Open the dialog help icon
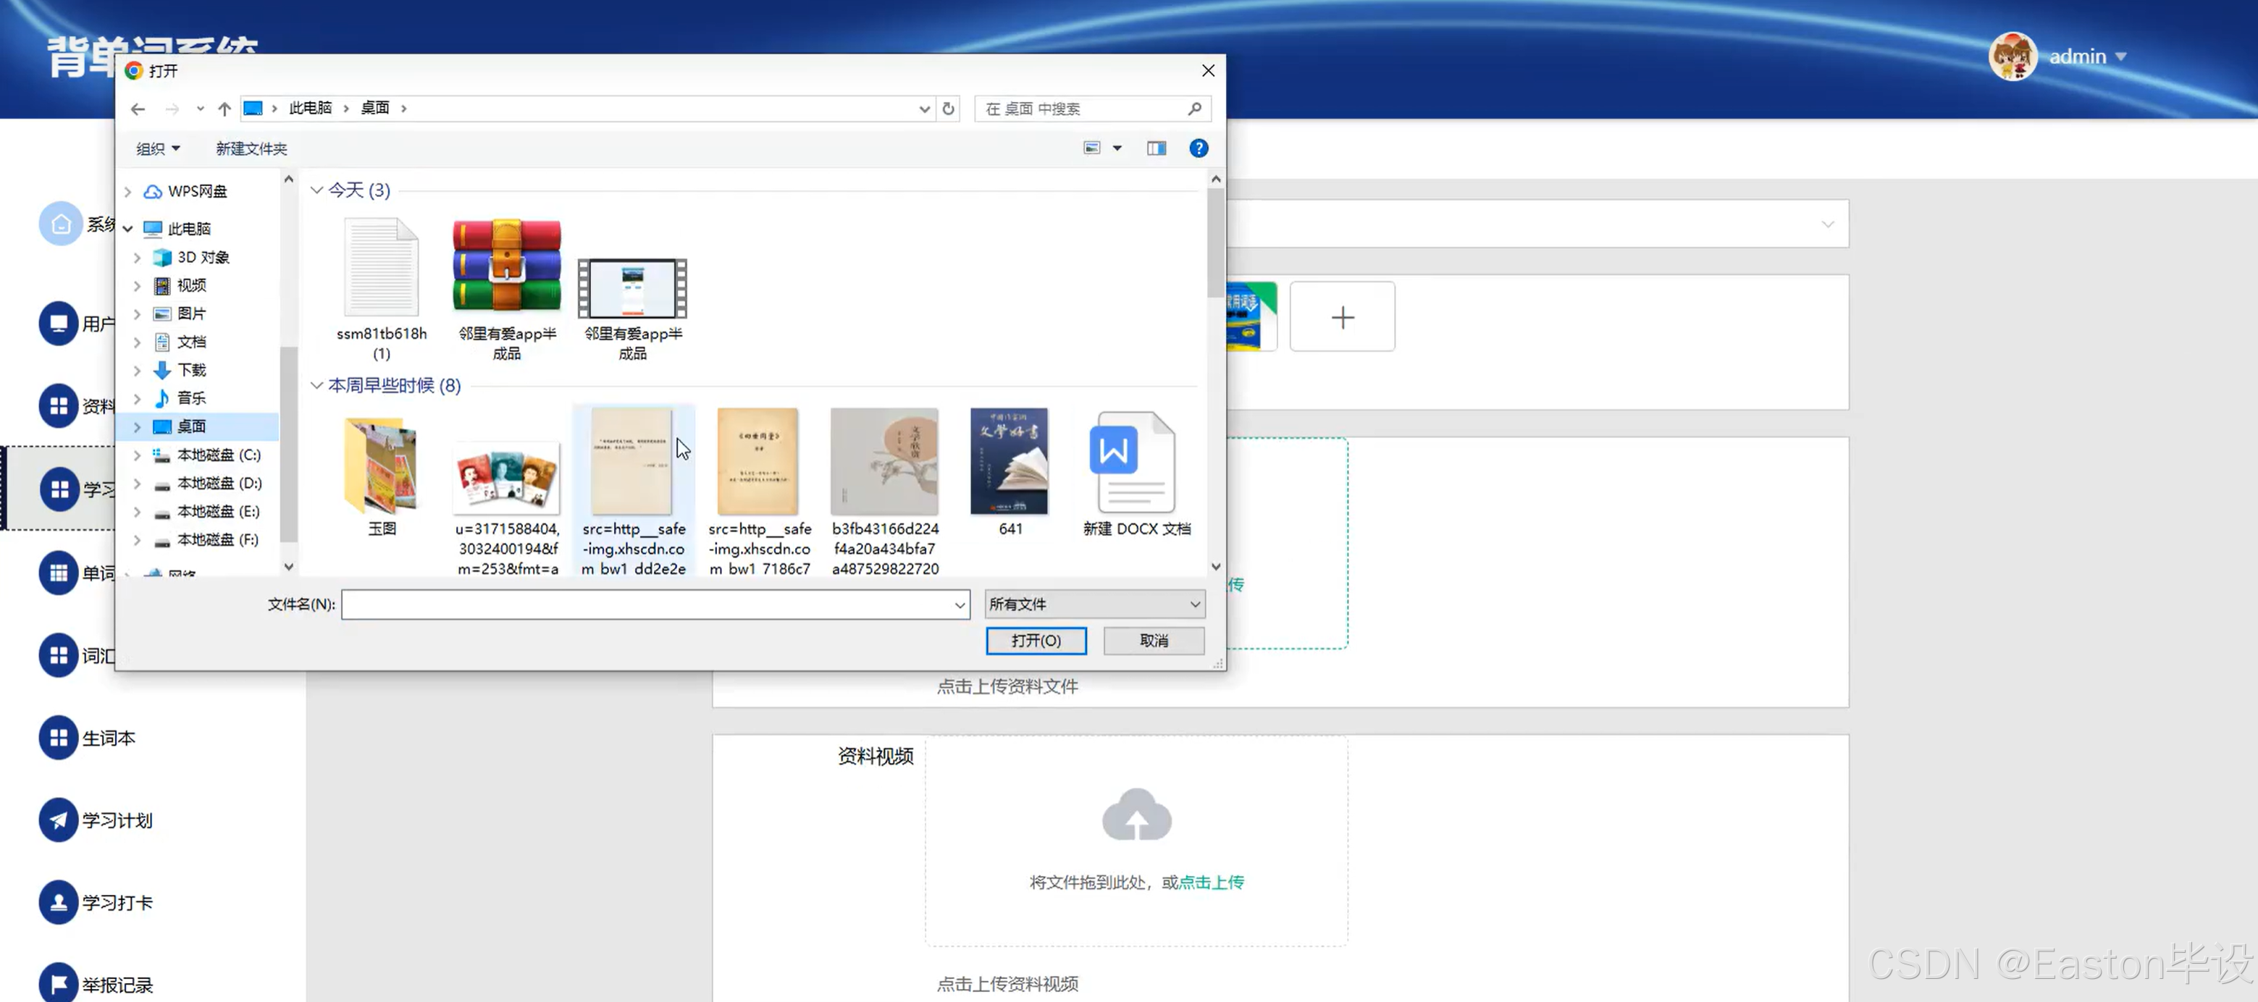This screenshot has width=2258, height=1002. click(x=1199, y=149)
